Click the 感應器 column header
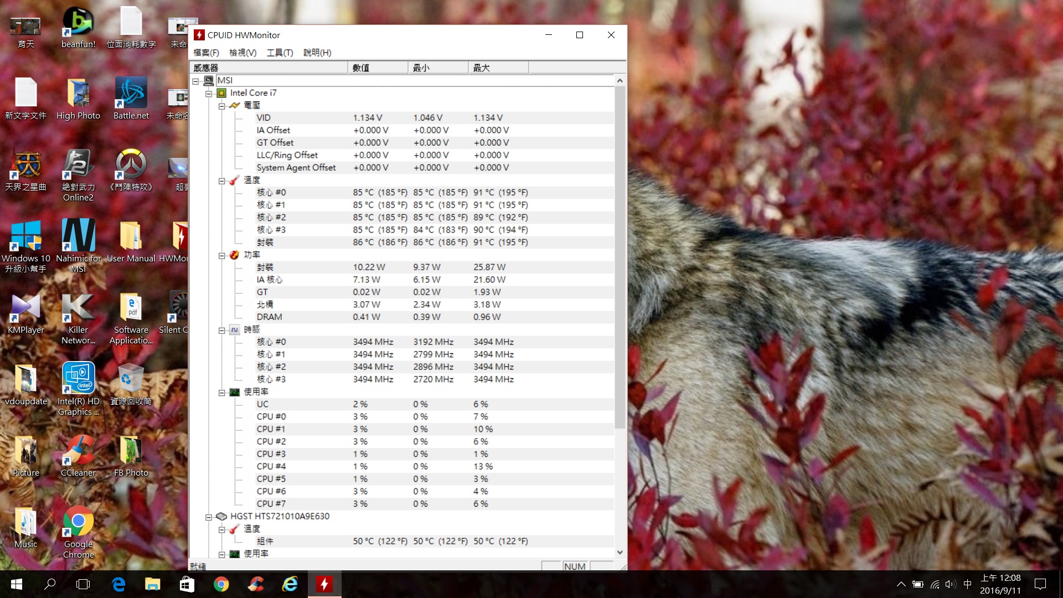1063x598 pixels. 269,68
